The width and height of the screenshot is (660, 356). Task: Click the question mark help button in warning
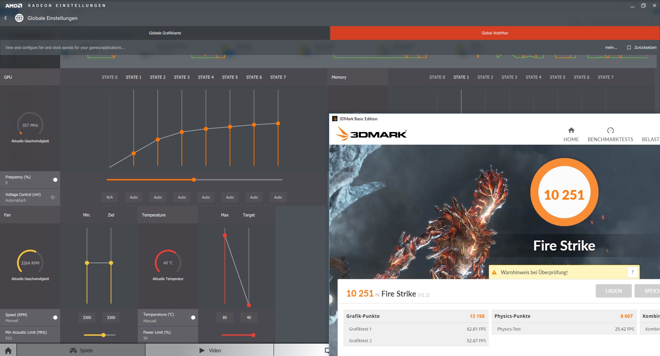point(632,272)
